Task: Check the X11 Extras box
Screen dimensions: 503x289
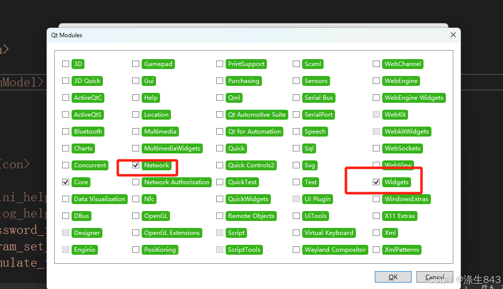Action: tap(376, 216)
